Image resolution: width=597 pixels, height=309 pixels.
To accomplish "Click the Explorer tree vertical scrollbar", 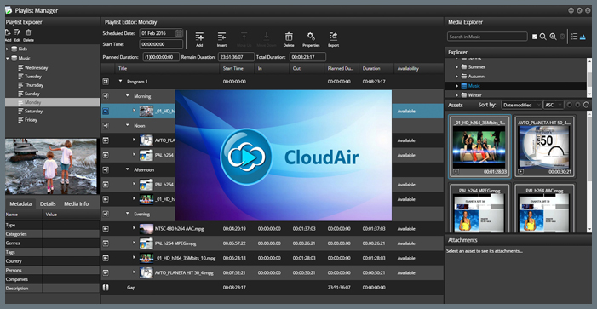I will point(589,78).
